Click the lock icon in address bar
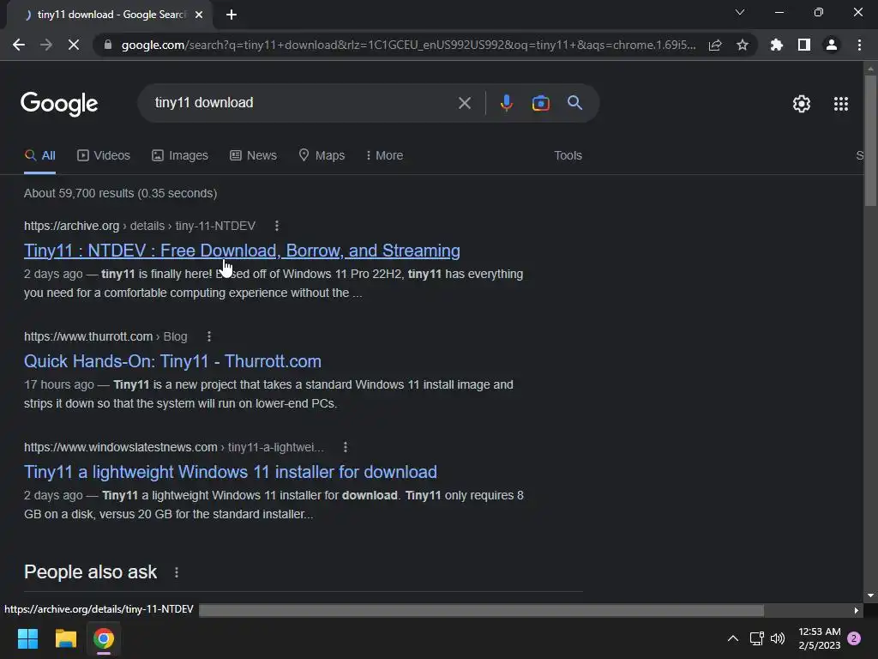 (x=108, y=45)
